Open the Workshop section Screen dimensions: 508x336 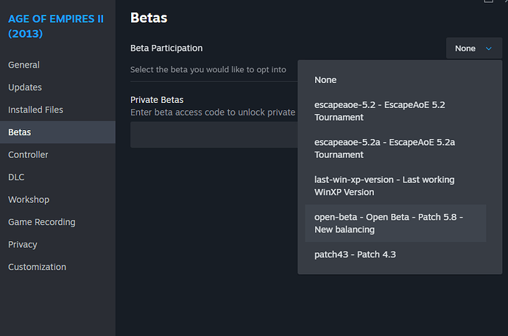click(x=57, y=199)
